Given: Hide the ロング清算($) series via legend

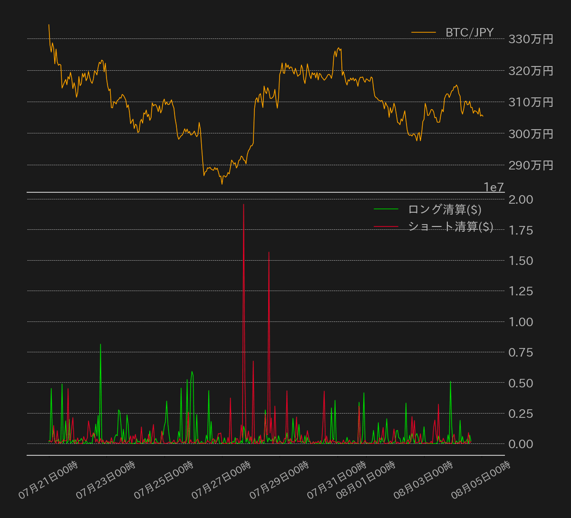Looking at the screenshot, I should pos(444,209).
